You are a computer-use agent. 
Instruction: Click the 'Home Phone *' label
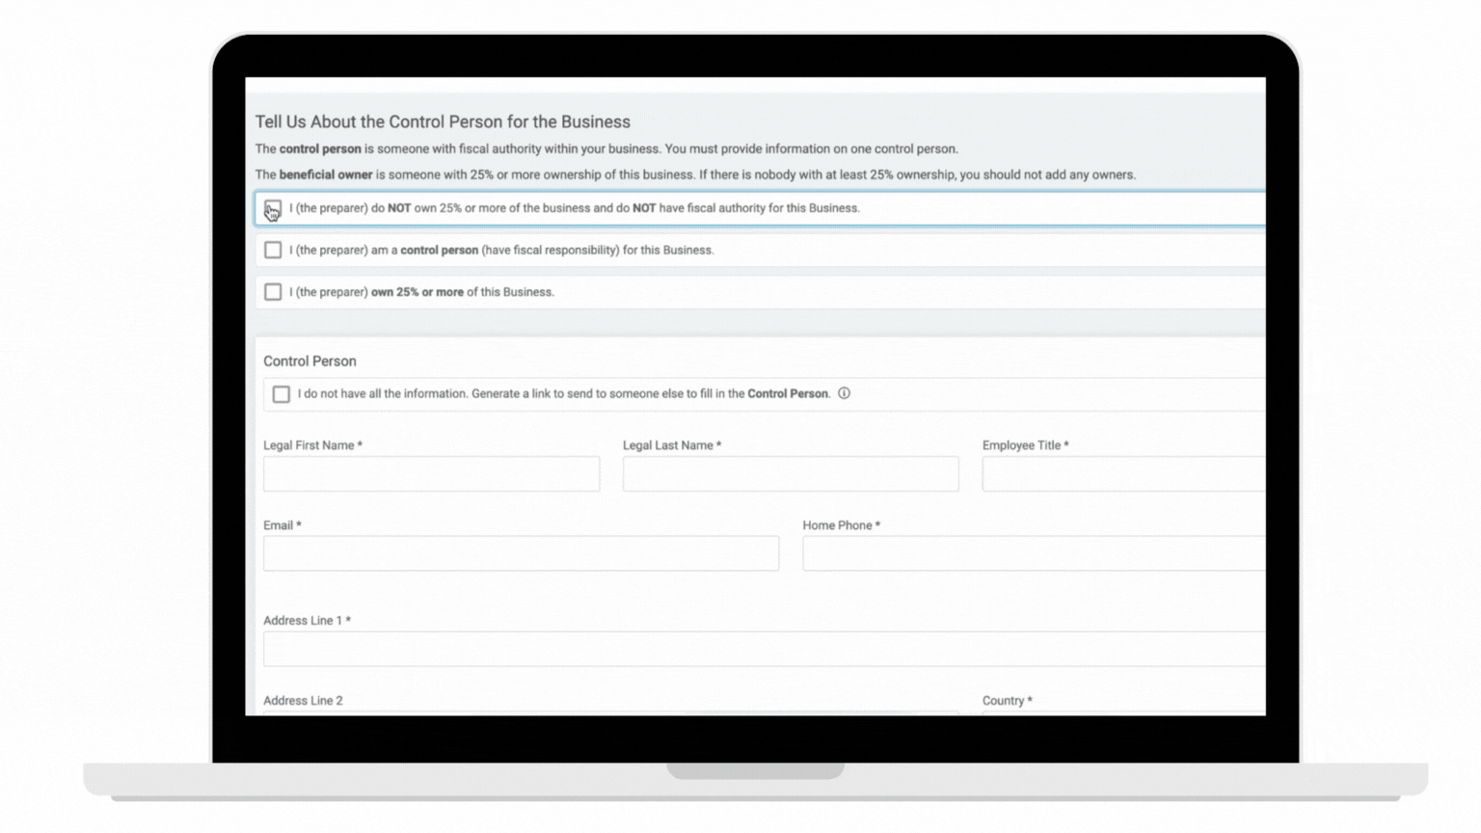(842, 525)
